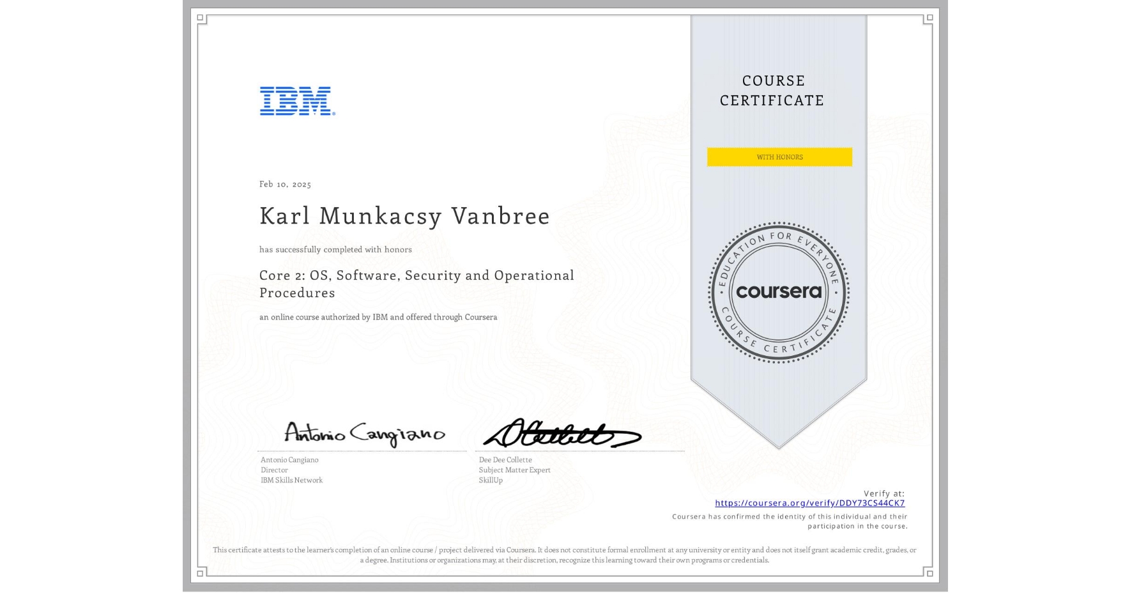Click the course title 'Core 2: OS, Software, Security'

point(417,284)
